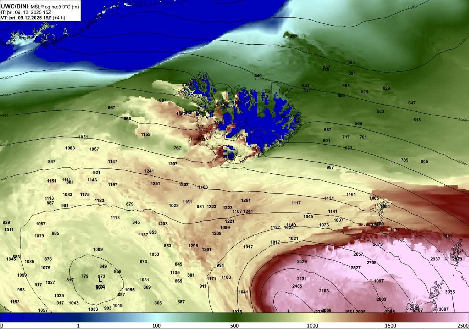Click the value '687' east of Iceland
The height and width of the screenshot is (329, 469).
click(328, 130)
